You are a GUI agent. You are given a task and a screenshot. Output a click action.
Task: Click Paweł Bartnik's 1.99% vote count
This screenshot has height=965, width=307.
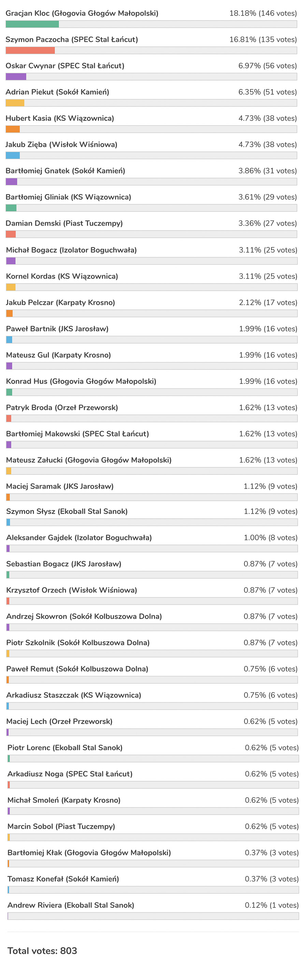[268, 329]
